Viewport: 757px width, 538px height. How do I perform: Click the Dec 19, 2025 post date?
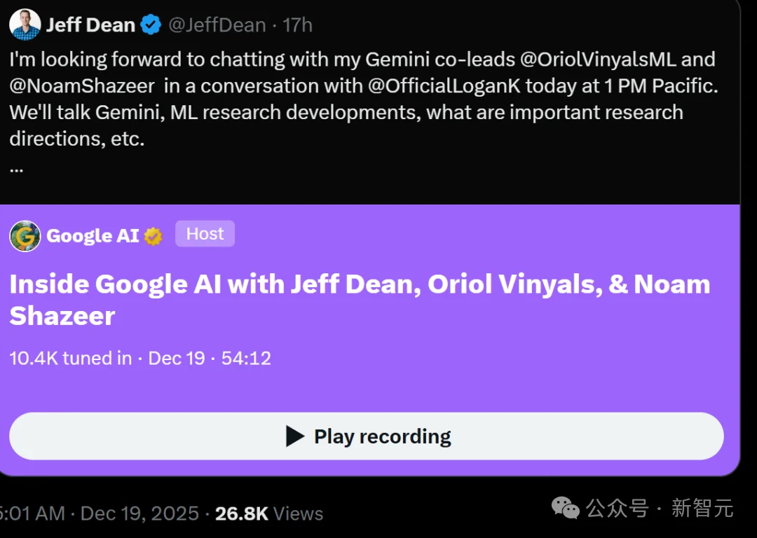(x=139, y=513)
